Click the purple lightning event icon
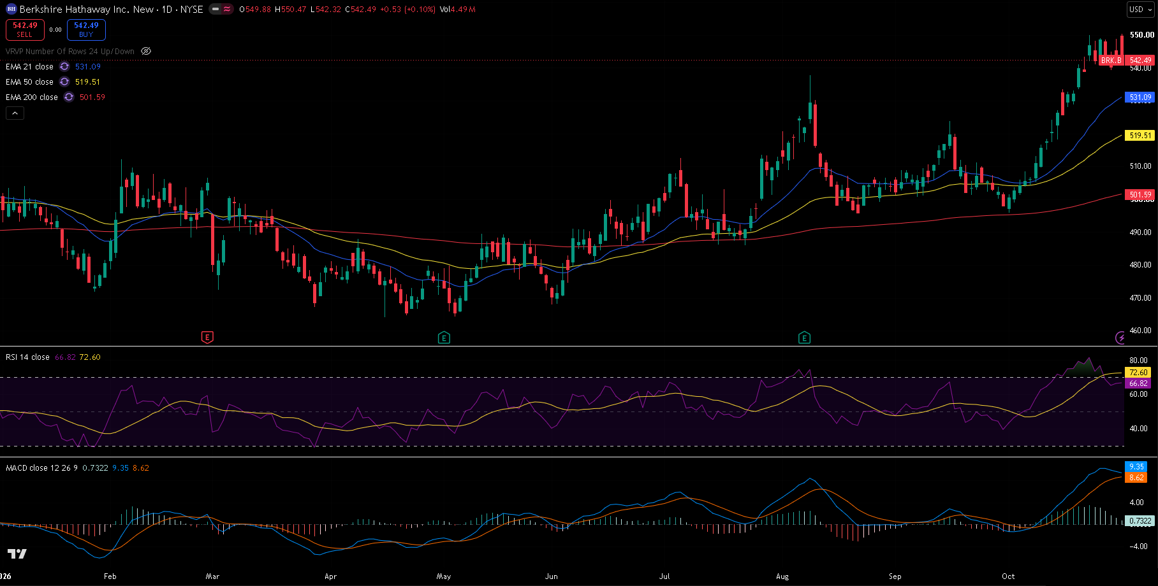The width and height of the screenshot is (1158, 586). click(x=1120, y=338)
